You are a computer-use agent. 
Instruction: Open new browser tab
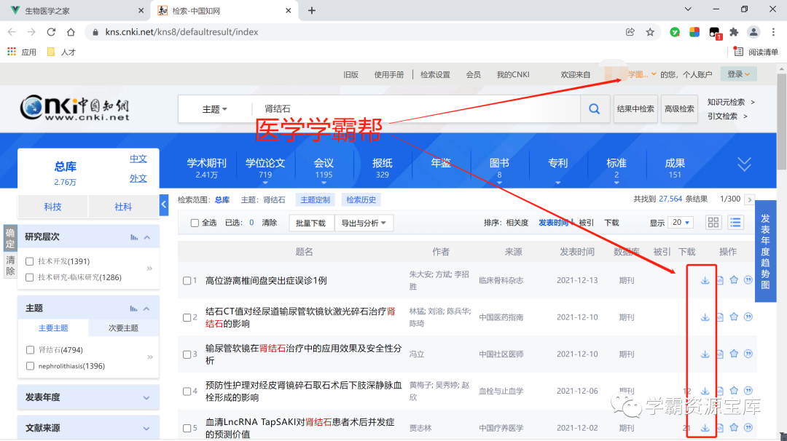point(312,10)
